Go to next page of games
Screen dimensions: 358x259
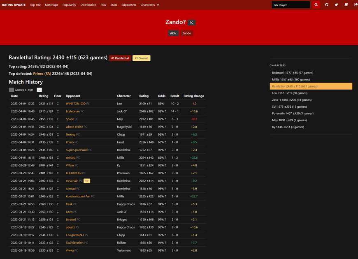(x=39, y=90)
